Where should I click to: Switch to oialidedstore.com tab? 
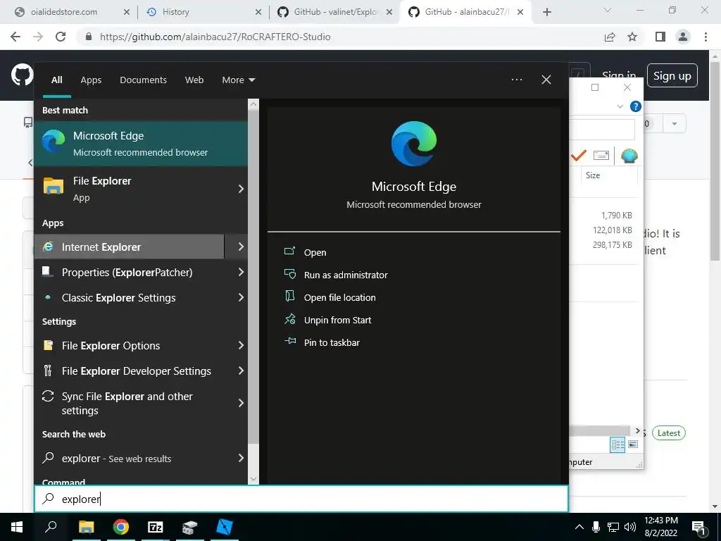tap(73, 12)
